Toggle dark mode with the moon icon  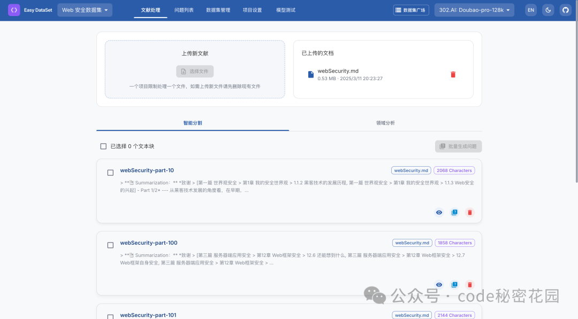548,10
